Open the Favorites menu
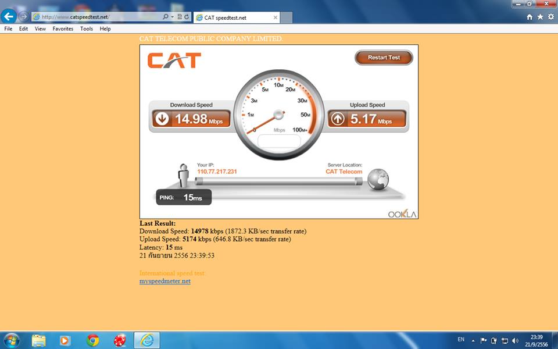Image resolution: width=558 pixels, height=349 pixels. click(63, 29)
